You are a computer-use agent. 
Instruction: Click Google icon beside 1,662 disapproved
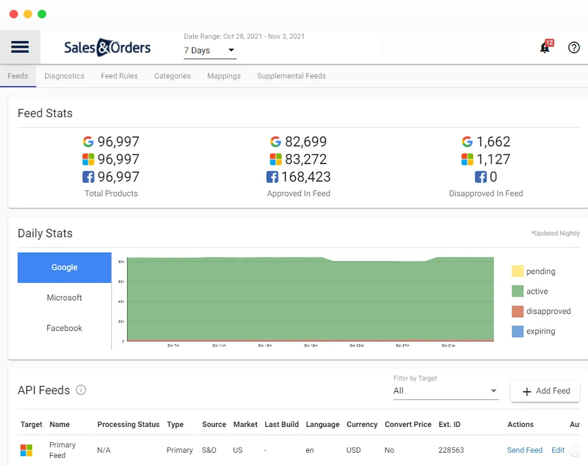[x=467, y=142]
